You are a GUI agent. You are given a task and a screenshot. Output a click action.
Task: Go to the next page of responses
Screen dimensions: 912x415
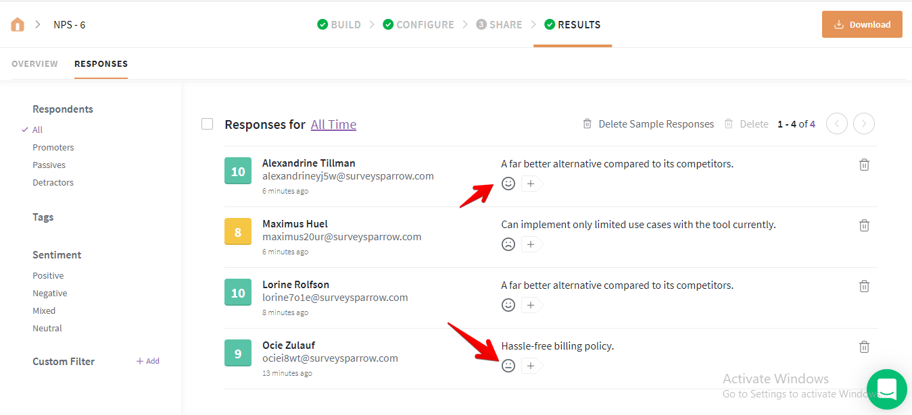tap(863, 123)
